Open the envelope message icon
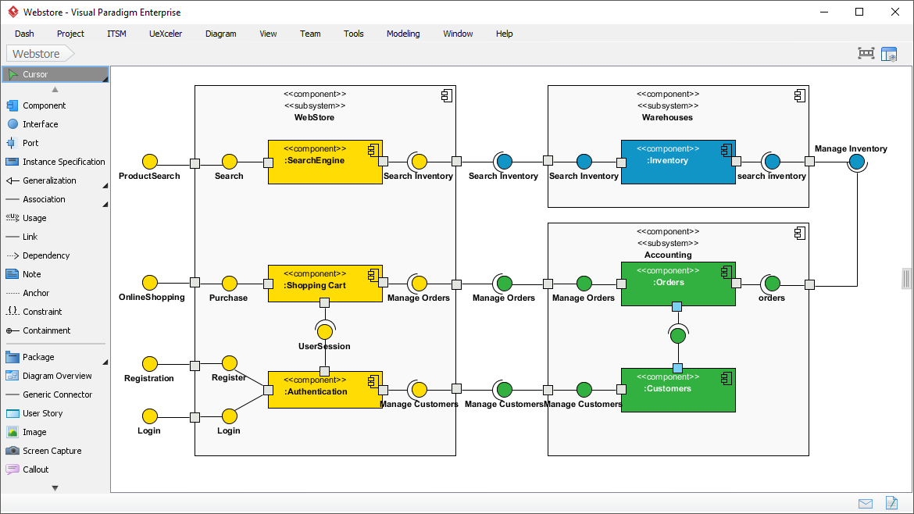This screenshot has height=514, width=914. tap(866, 504)
